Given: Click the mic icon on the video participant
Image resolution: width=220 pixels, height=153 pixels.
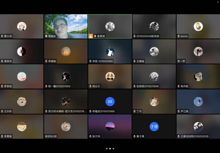Looking at the screenshot, I should point(46,36).
